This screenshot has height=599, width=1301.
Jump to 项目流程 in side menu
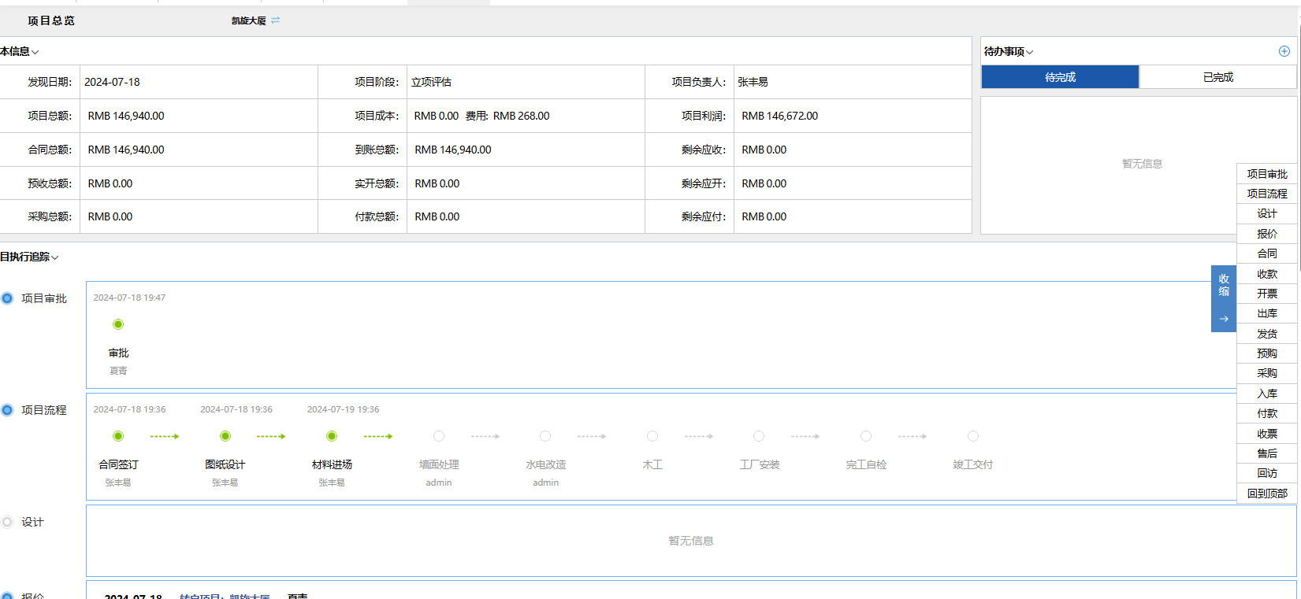click(x=1267, y=194)
